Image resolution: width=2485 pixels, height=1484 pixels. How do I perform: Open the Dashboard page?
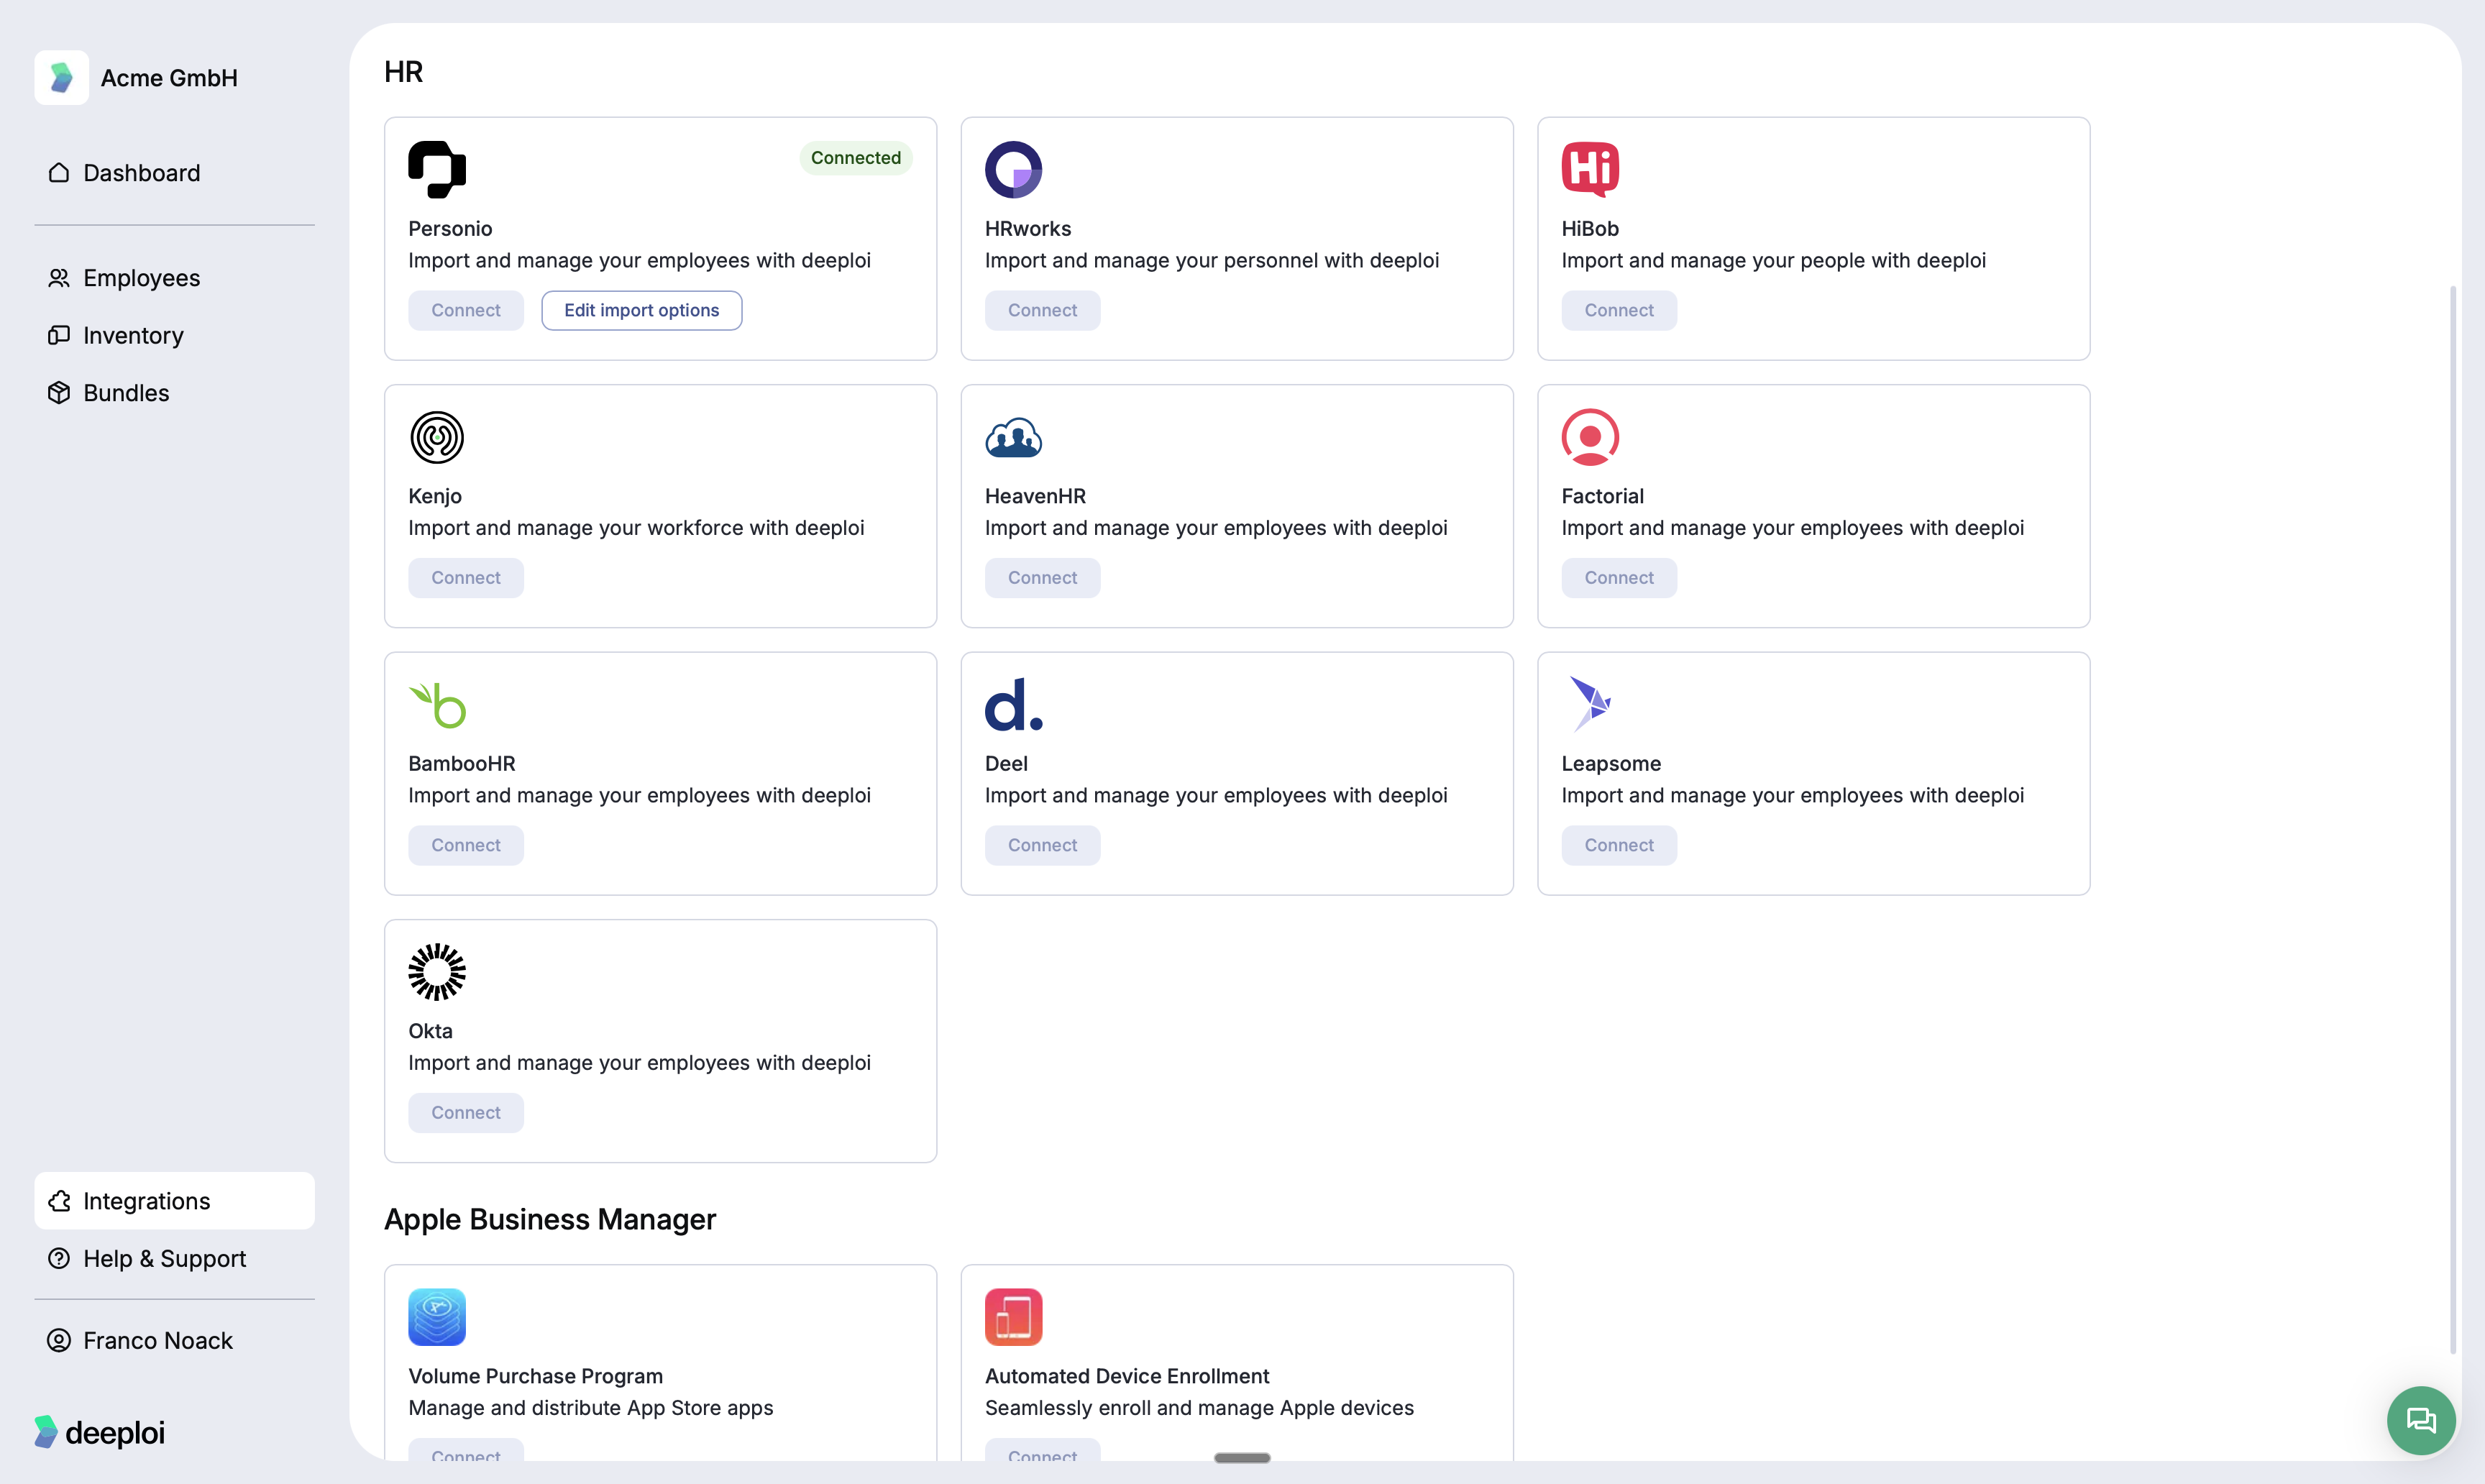(x=174, y=173)
